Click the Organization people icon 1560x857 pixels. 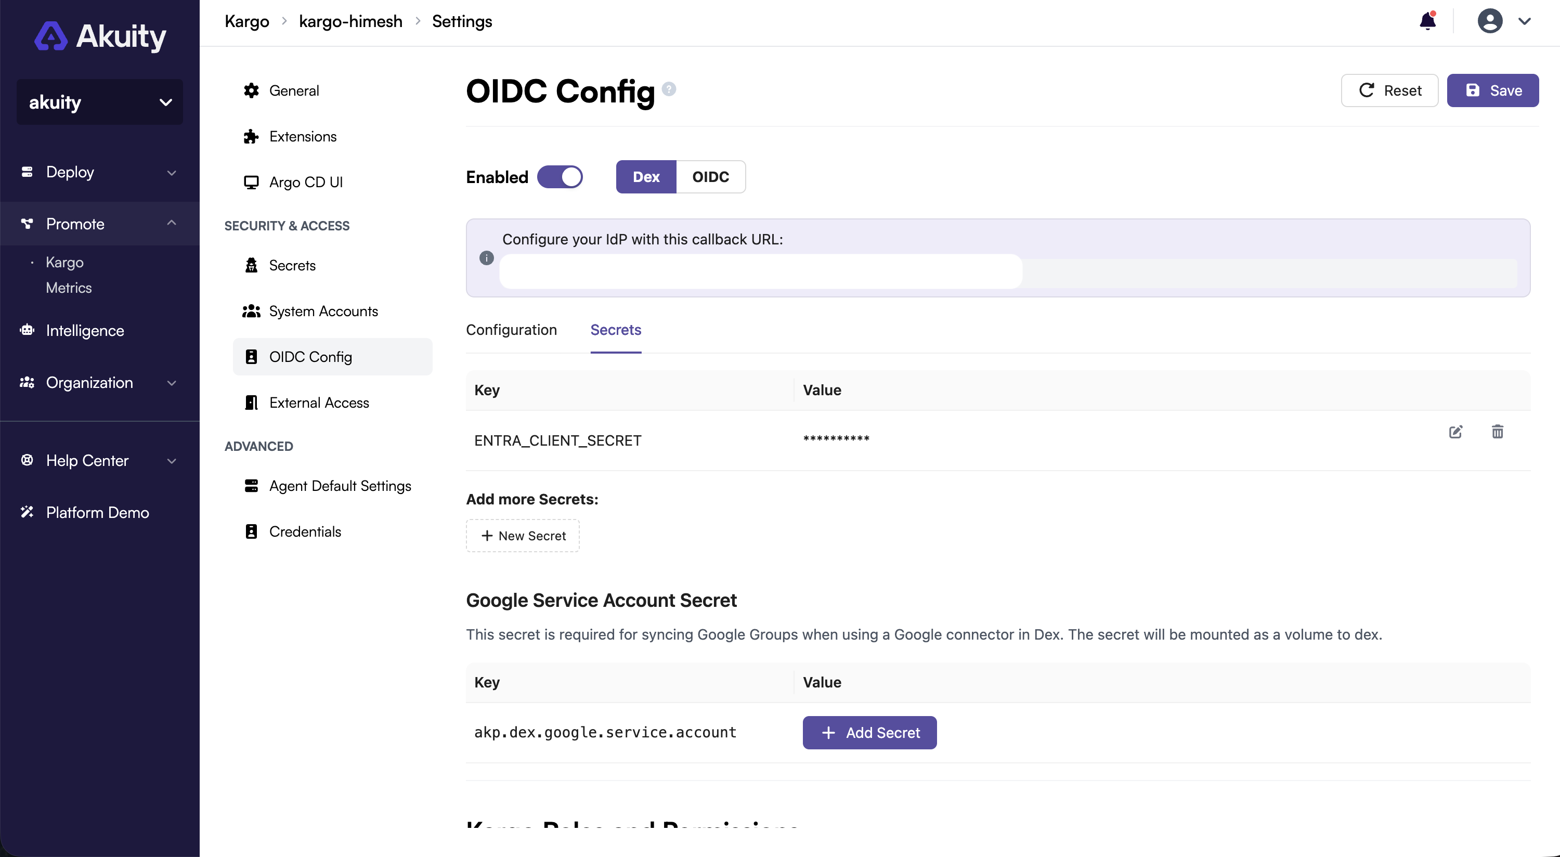[27, 382]
